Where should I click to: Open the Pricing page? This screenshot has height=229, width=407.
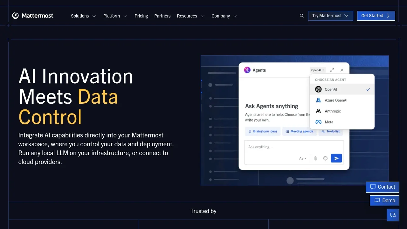(x=141, y=16)
